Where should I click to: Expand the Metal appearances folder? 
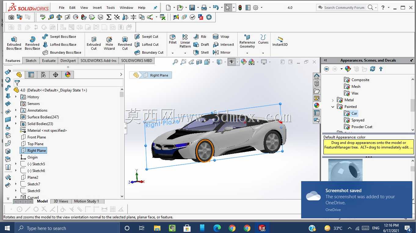pos(333,100)
